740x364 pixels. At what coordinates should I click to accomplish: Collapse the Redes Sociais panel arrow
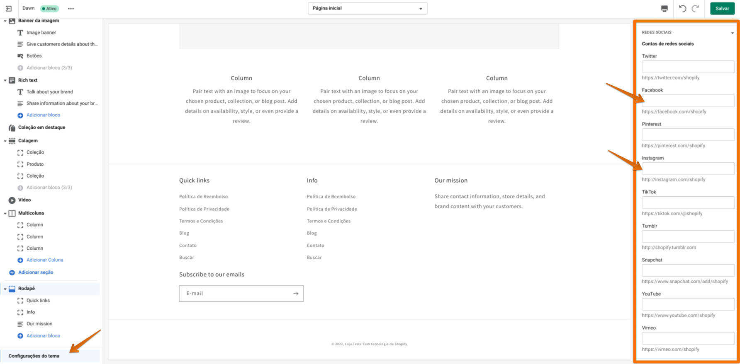pyautogui.click(x=732, y=33)
